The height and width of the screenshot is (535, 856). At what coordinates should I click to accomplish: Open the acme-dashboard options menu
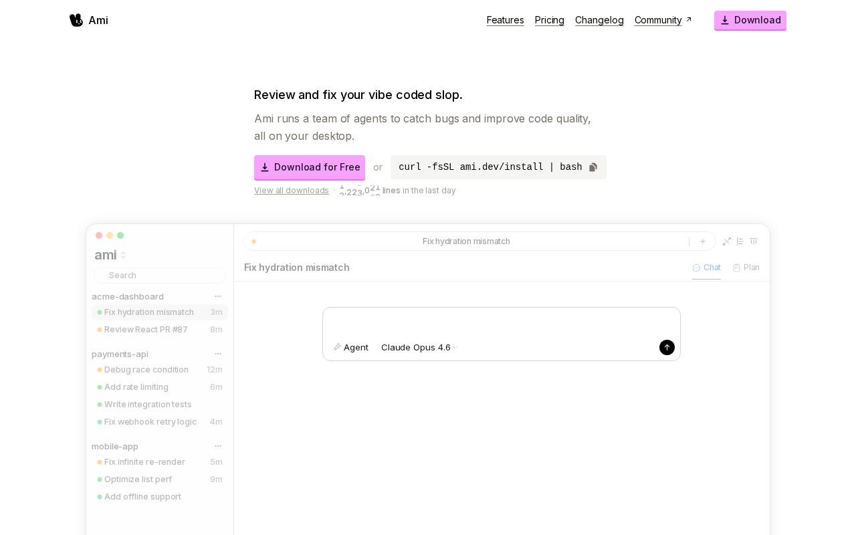pos(218,296)
